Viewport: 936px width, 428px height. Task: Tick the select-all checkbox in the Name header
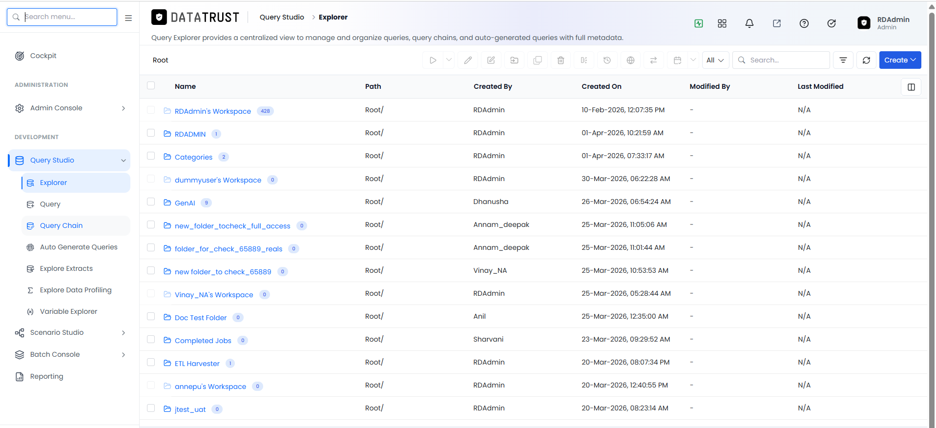151,85
